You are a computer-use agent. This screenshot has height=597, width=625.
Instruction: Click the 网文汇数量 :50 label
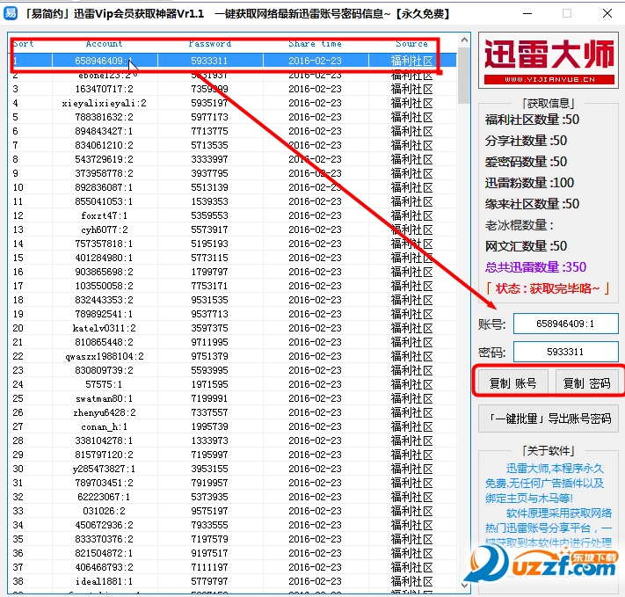(x=526, y=246)
